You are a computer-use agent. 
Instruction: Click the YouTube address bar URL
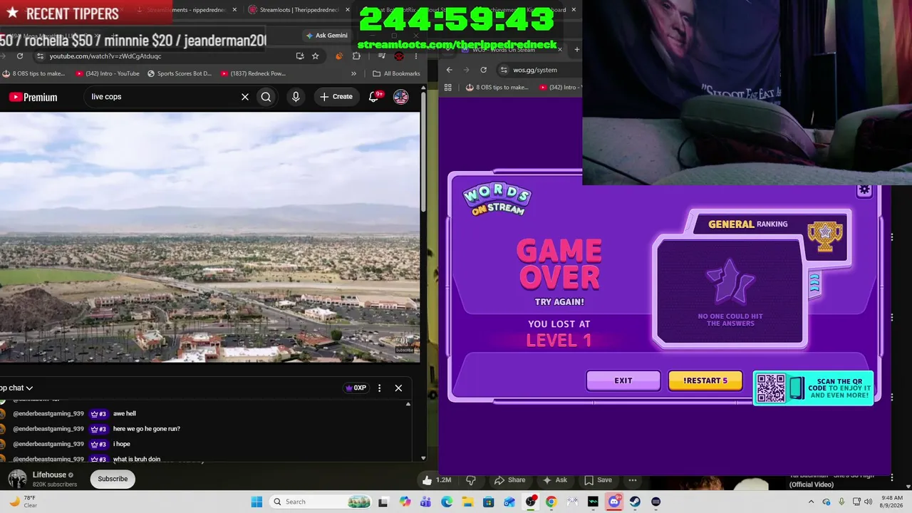(x=105, y=56)
